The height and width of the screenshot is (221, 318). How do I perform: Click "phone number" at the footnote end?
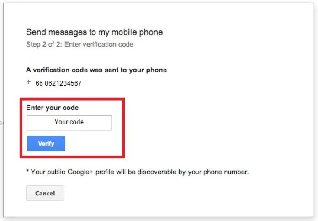pyautogui.click(x=226, y=172)
